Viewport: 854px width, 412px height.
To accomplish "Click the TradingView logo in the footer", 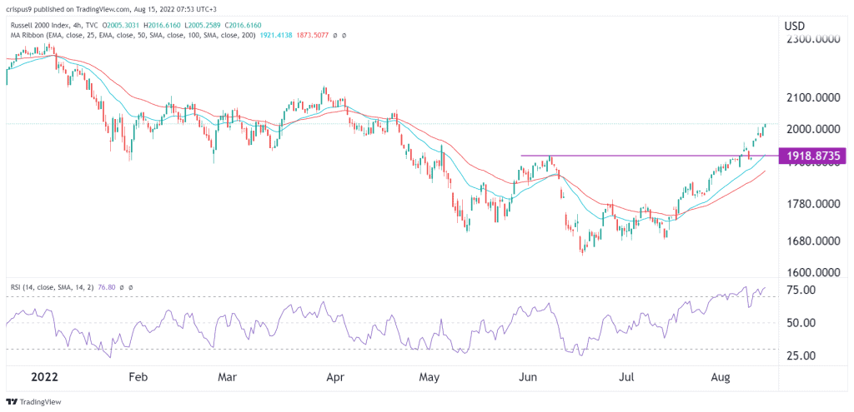I will click(33, 402).
